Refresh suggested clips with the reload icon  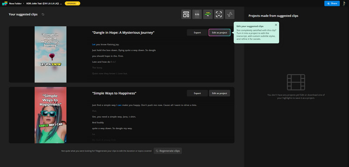pos(43,14)
